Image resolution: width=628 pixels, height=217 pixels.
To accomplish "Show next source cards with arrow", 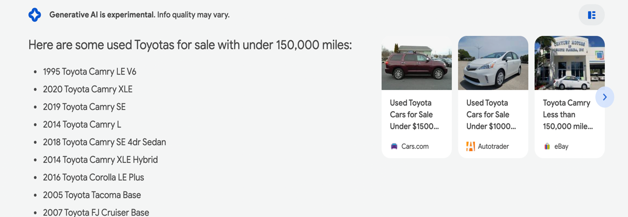I will 604,97.
